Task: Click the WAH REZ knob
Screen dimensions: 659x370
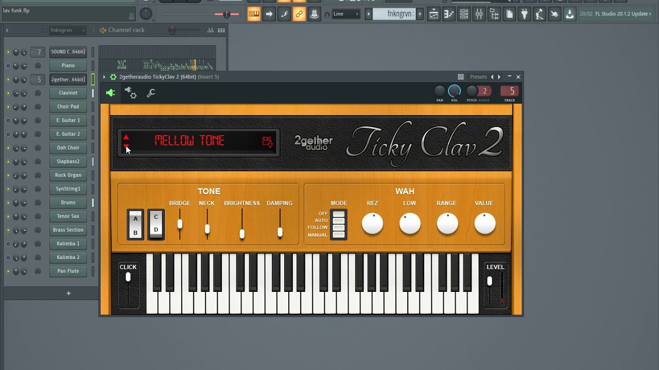Action: [372, 224]
